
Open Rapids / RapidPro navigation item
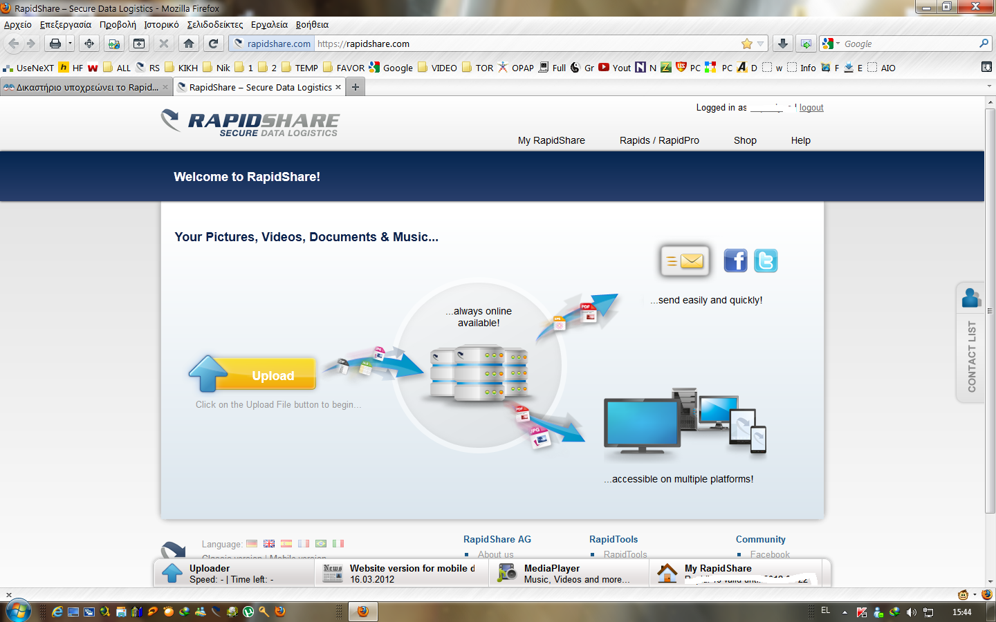click(x=659, y=140)
